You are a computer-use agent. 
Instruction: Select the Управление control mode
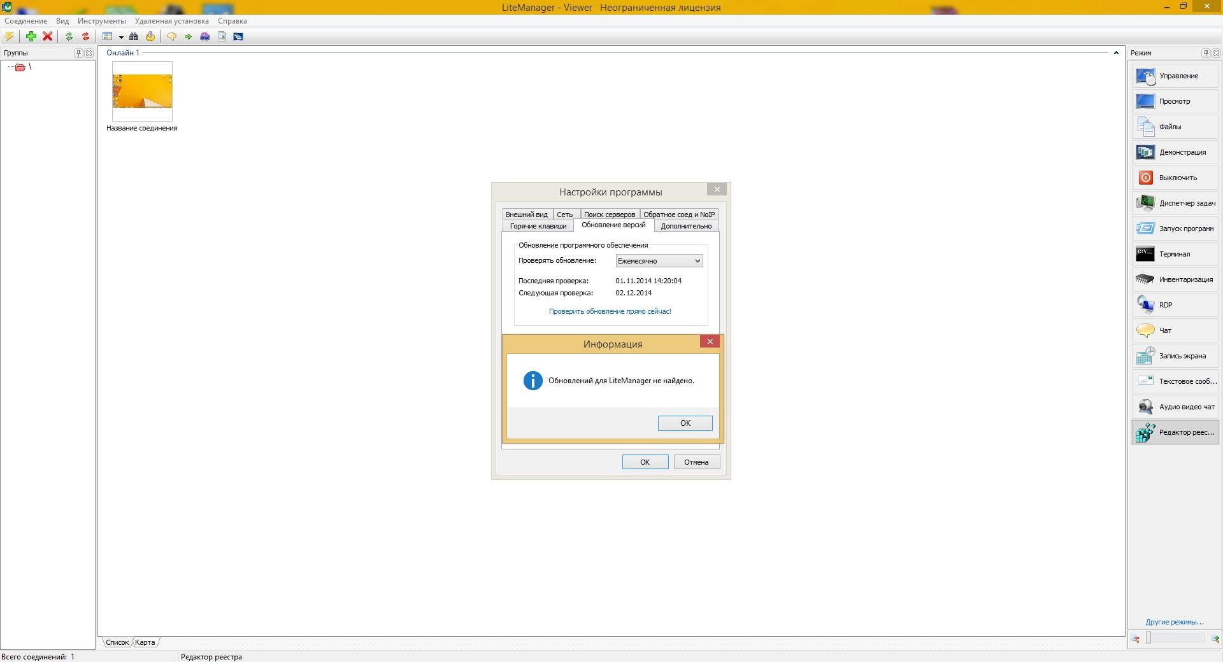1175,76
